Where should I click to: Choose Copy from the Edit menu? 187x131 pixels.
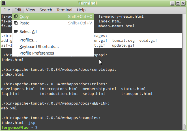(53, 16)
